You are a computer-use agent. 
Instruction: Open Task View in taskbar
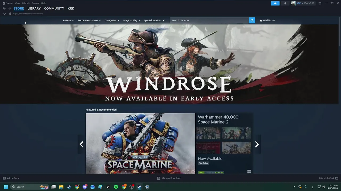click(53, 187)
